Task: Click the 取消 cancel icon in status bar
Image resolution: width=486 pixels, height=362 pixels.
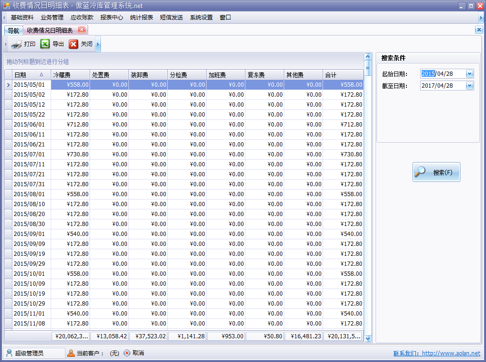Action: pyautogui.click(x=126, y=353)
